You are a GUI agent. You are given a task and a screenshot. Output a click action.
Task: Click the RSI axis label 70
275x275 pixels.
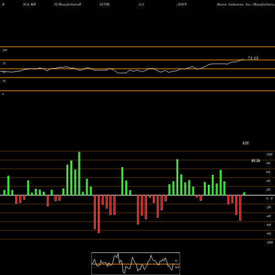pos(4,63)
